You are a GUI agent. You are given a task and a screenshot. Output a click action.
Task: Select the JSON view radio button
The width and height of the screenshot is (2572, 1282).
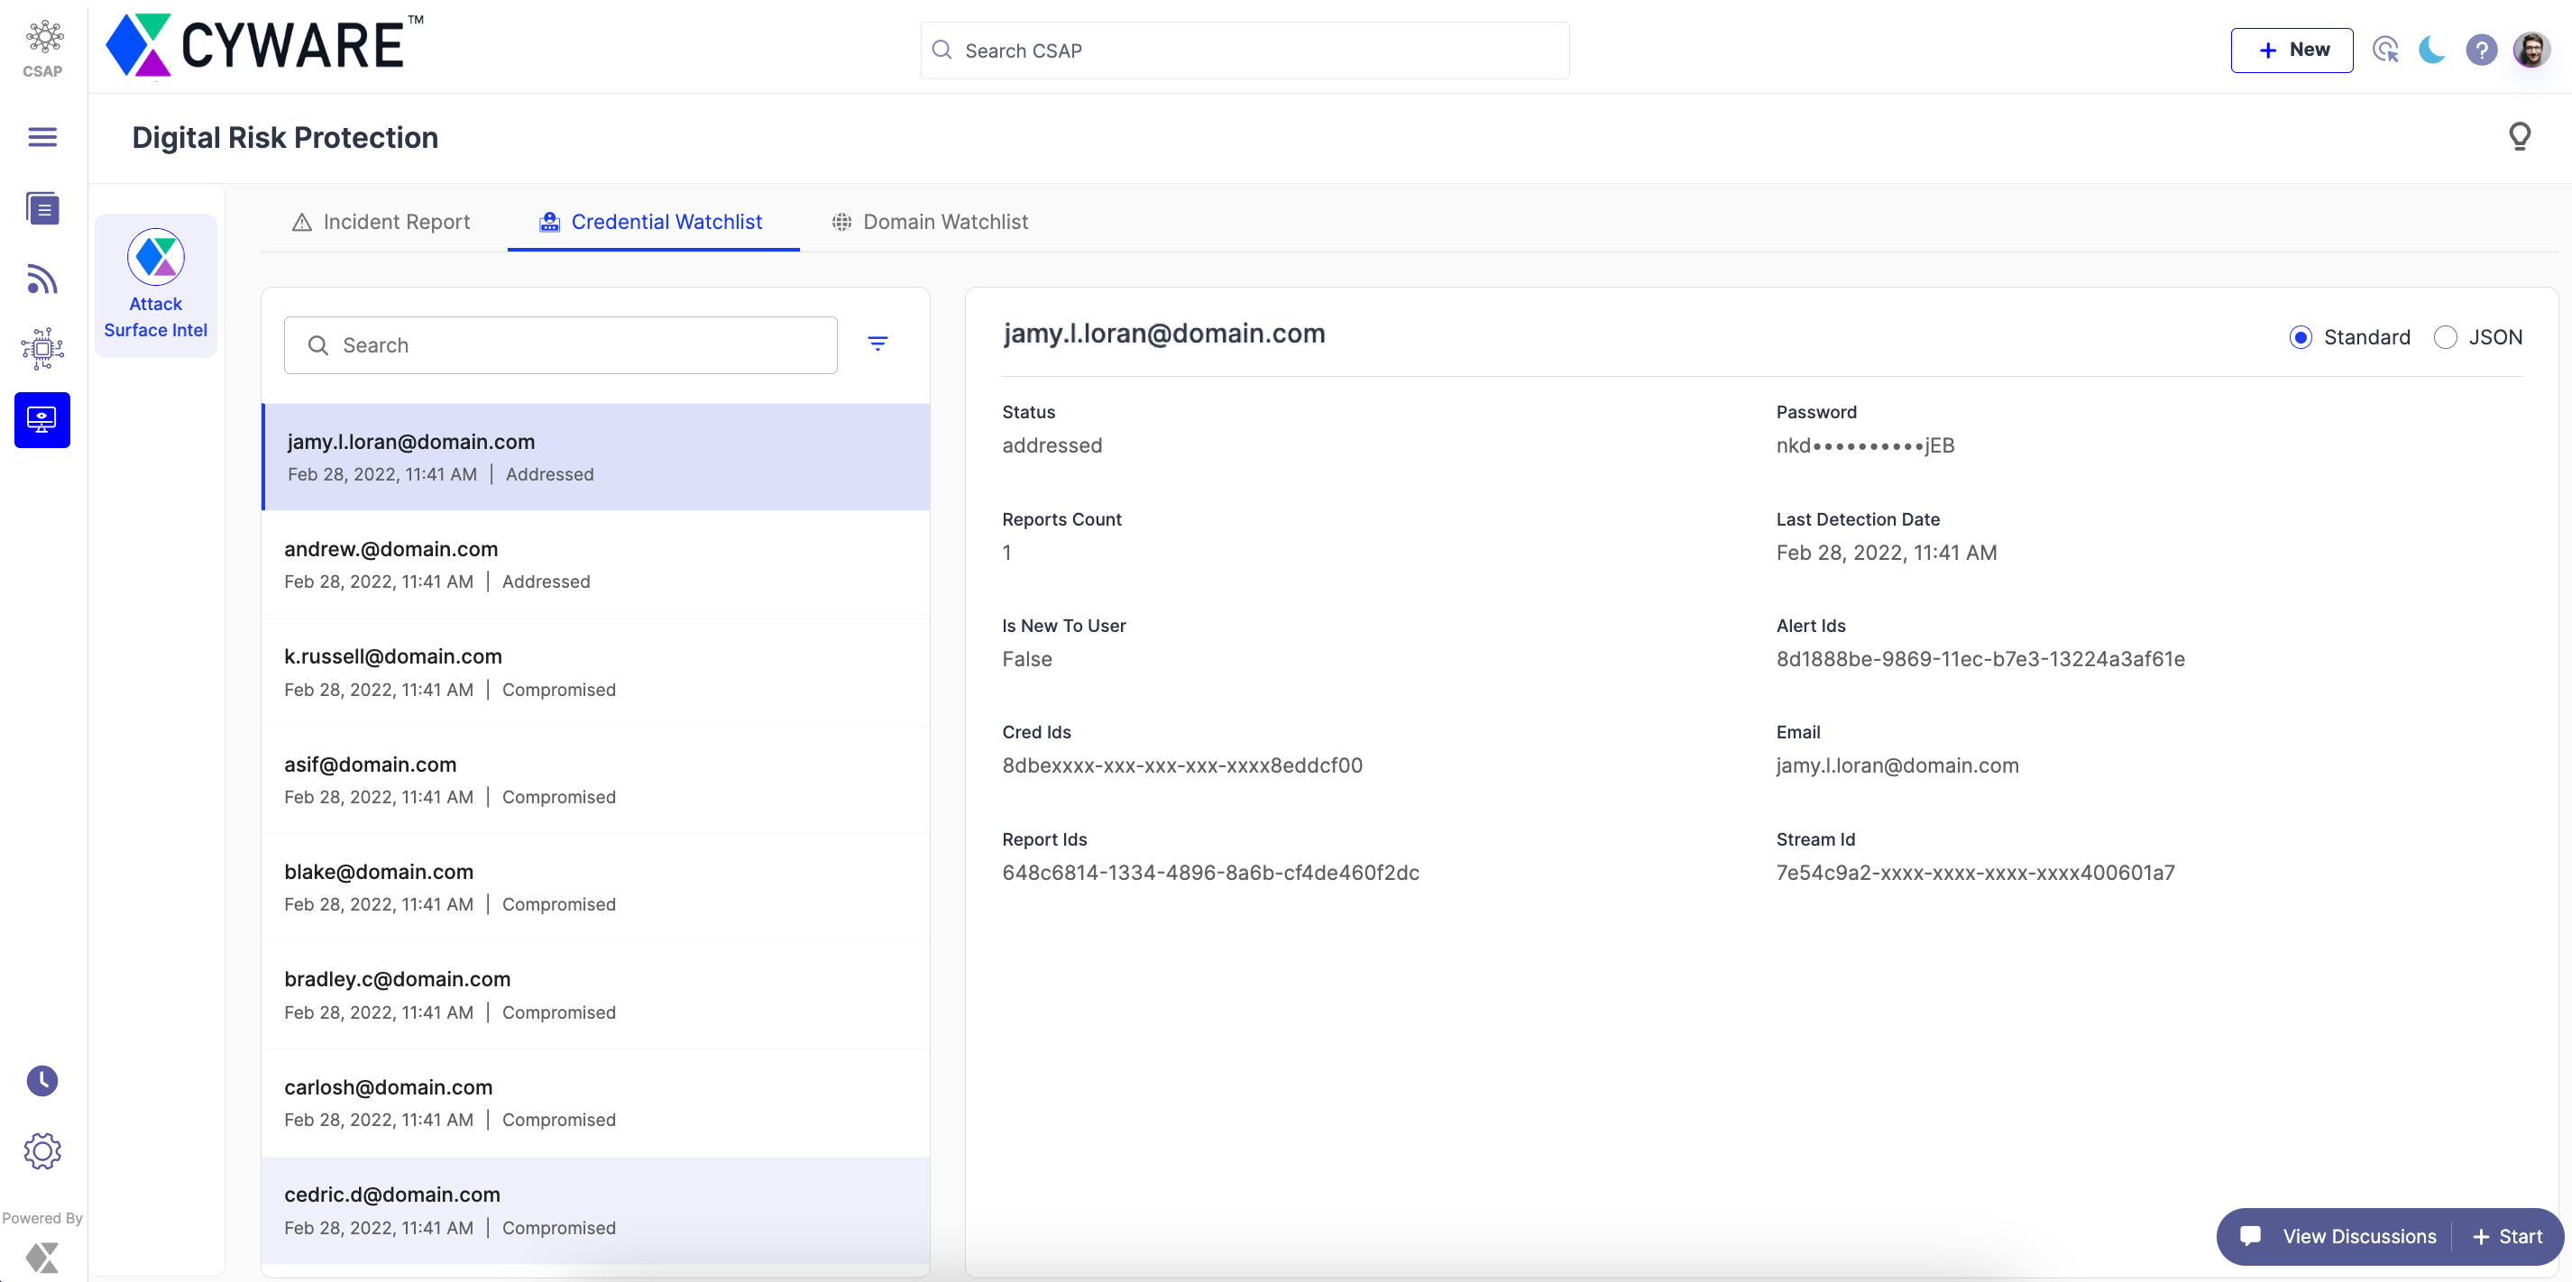2445,337
